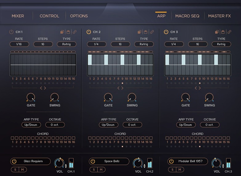Click the CH 2 GATE knob
The width and height of the screenshot is (241, 176).
tap(108, 98)
